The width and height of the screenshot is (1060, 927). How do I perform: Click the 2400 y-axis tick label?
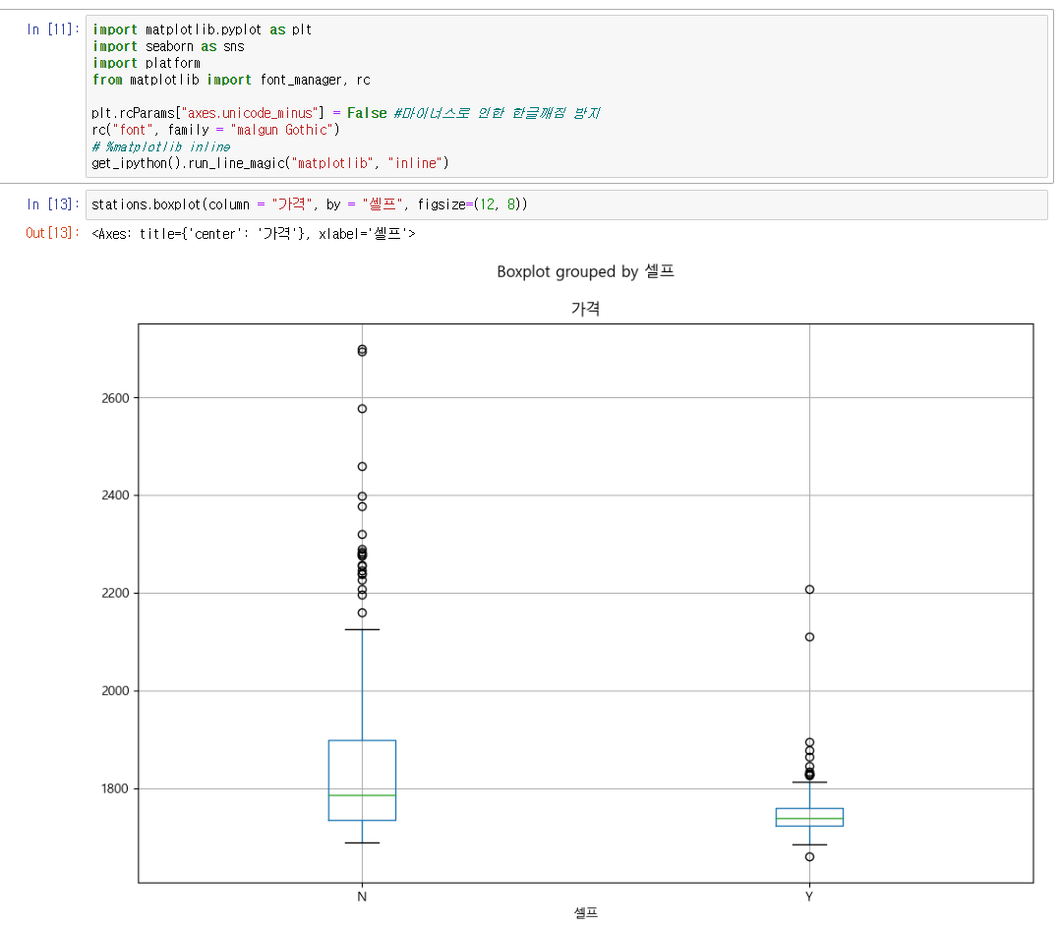coord(116,495)
